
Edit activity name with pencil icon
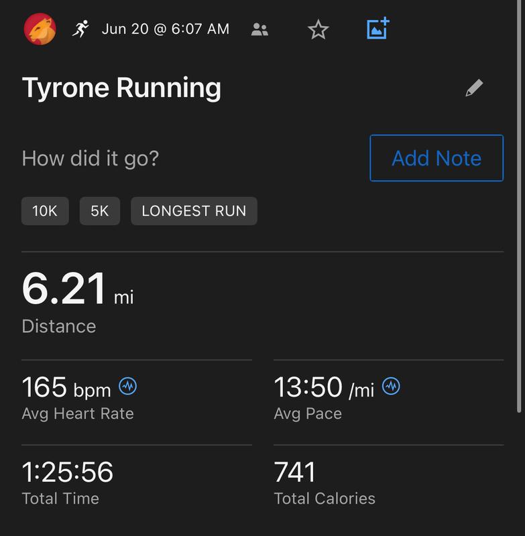coord(474,88)
